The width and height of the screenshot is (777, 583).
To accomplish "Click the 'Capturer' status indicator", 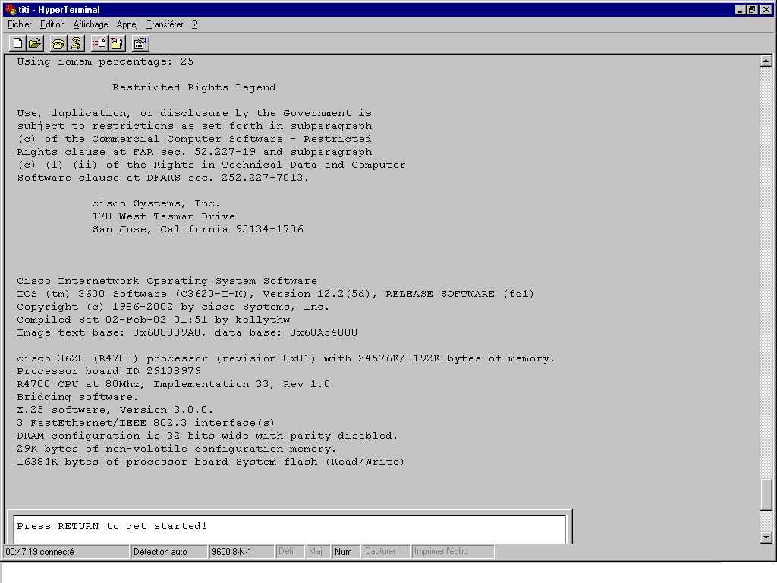I will click(386, 551).
